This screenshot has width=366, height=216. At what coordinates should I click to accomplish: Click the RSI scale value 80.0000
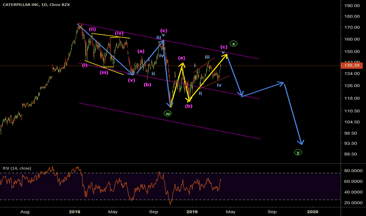coord(353,171)
